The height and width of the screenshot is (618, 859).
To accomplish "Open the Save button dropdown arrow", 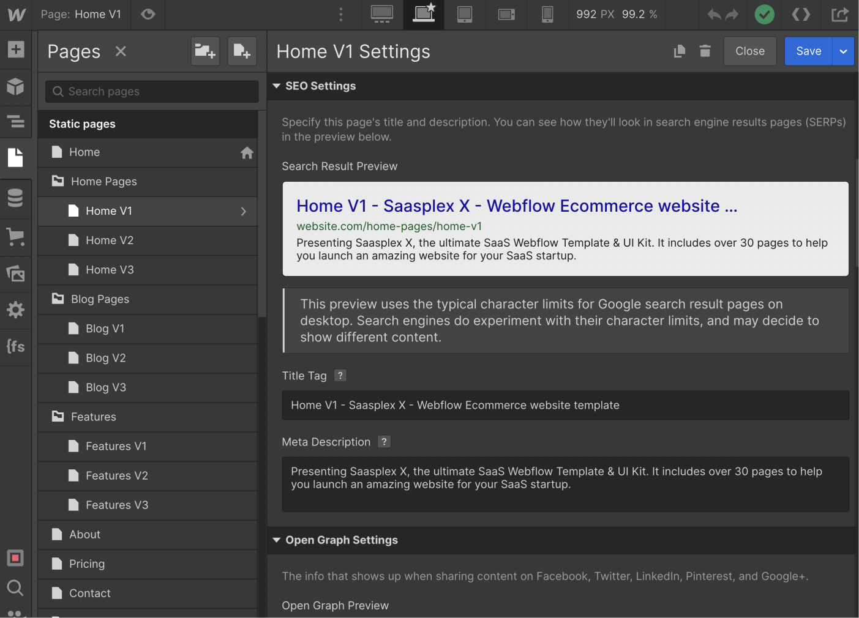I will (x=843, y=51).
